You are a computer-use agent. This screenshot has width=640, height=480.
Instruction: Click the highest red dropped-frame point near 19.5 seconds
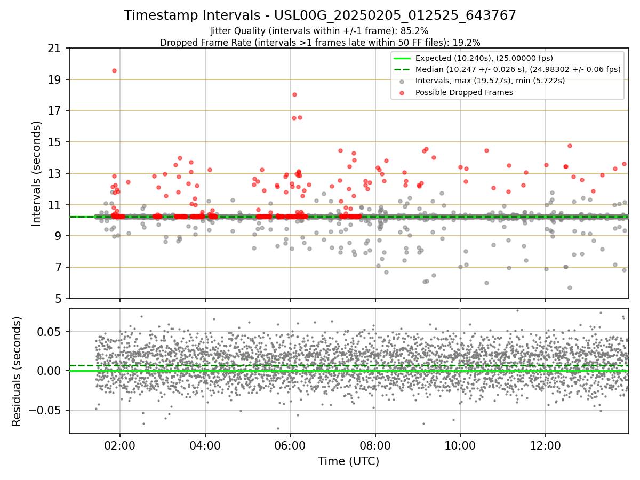coord(114,70)
